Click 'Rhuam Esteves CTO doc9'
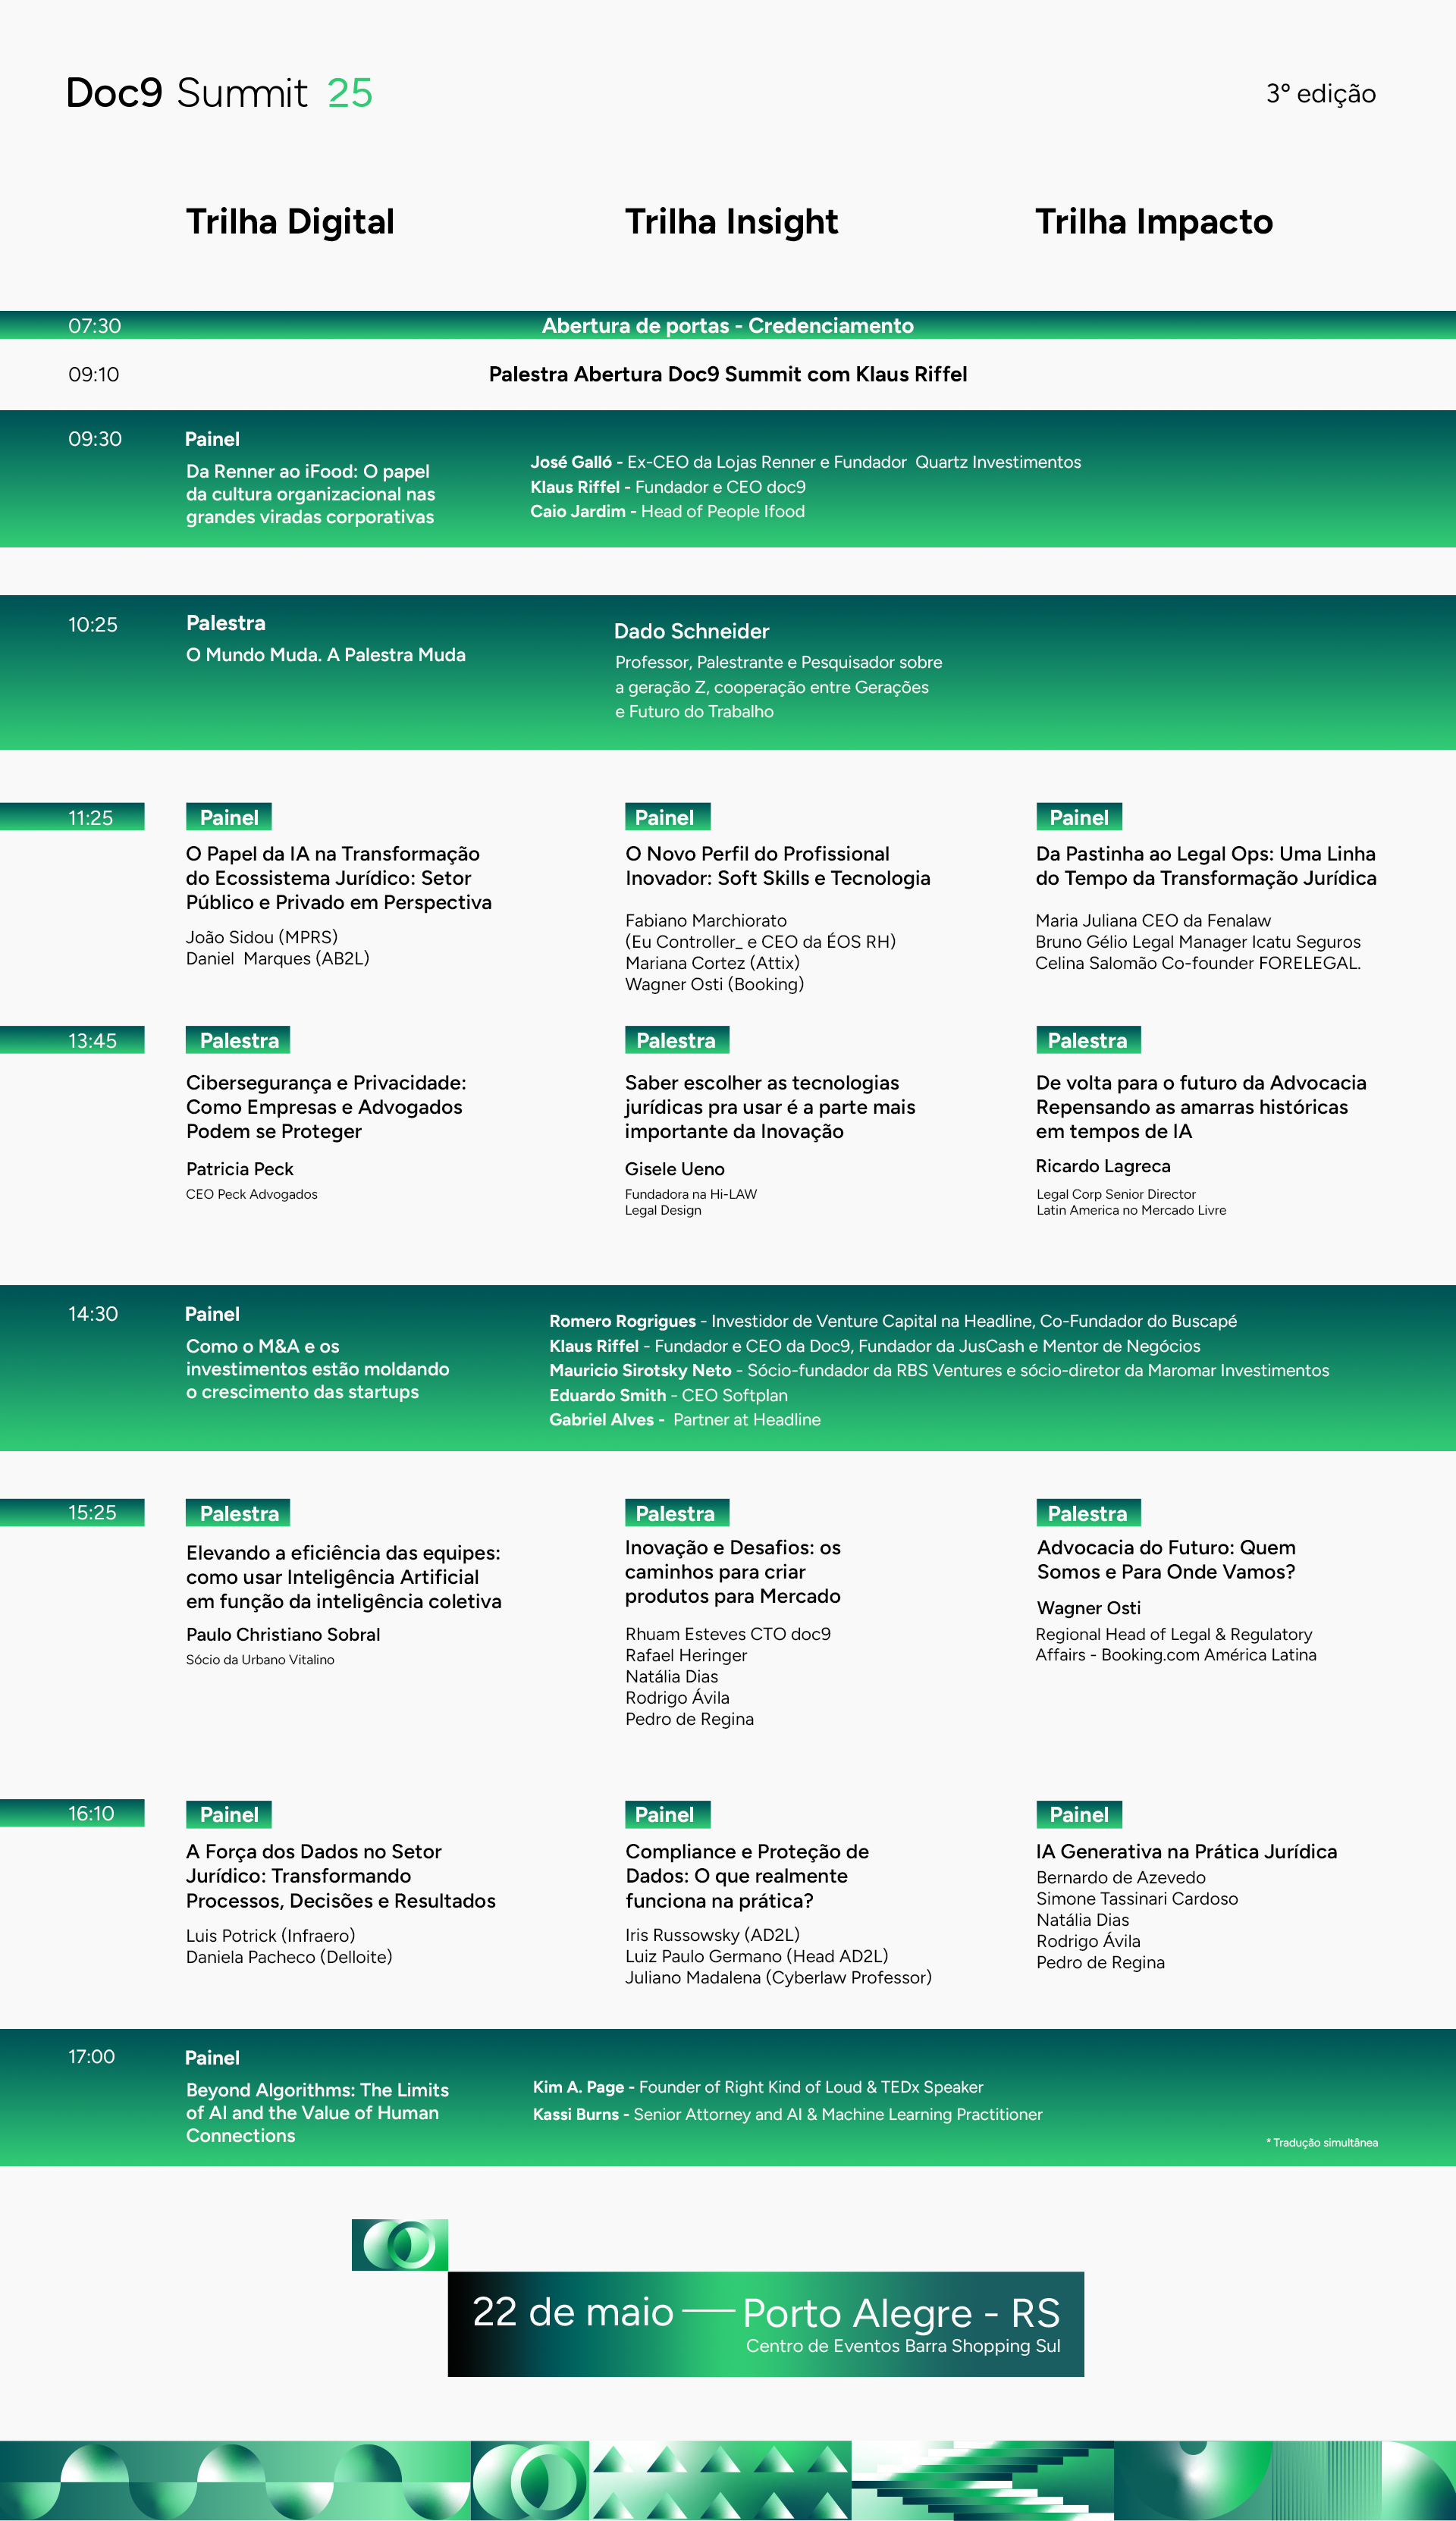The width and height of the screenshot is (1456, 2521). pyautogui.click(x=728, y=1633)
